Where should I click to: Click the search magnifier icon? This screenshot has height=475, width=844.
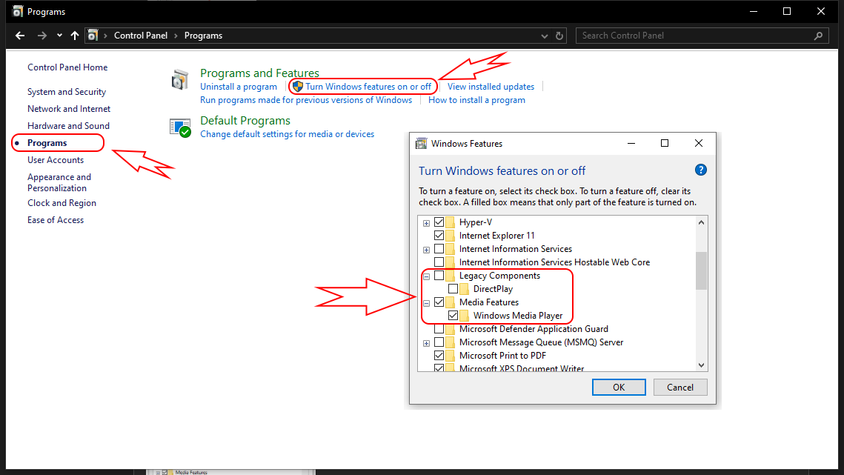(x=819, y=36)
